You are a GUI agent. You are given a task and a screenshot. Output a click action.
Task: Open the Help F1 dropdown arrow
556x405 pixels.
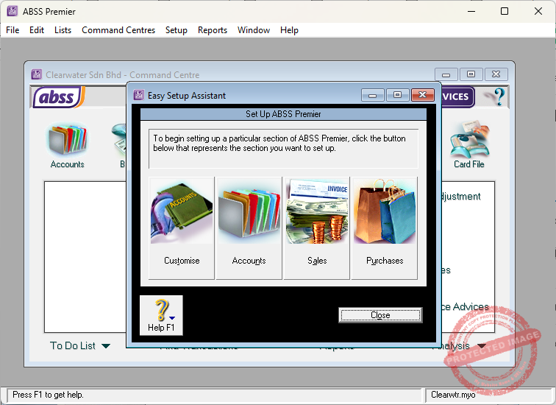point(172,318)
